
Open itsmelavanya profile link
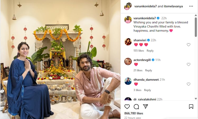point(173,6)
